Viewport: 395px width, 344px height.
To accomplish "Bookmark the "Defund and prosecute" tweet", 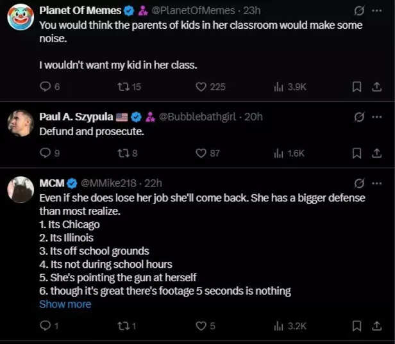I will (x=357, y=153).
